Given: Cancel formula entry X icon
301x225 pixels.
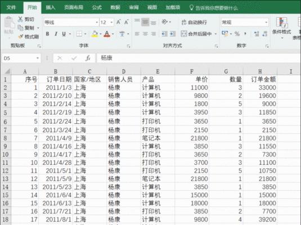Looking at the screenshot, I should tap(60, 58).
